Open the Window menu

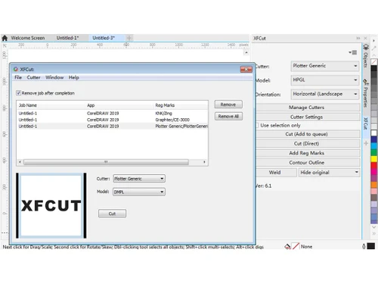coord(54,77)
